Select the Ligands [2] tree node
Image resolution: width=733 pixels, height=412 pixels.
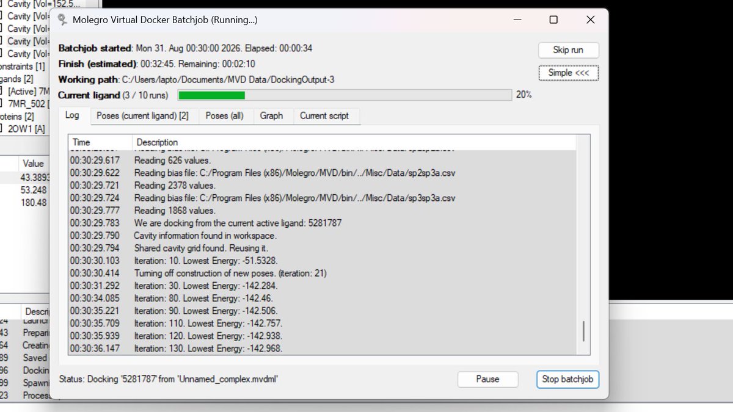[16, 79]
